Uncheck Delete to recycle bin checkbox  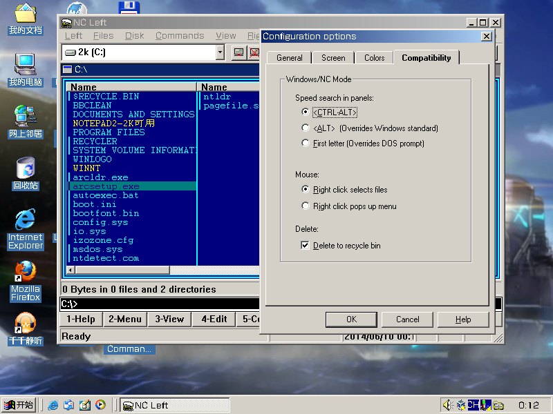point(306,246)
